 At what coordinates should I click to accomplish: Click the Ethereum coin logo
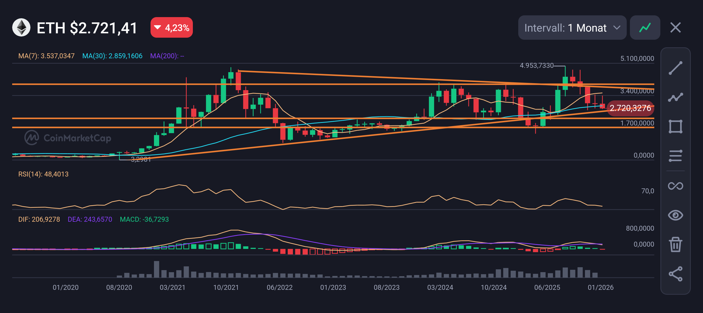(x=21, y=28)
